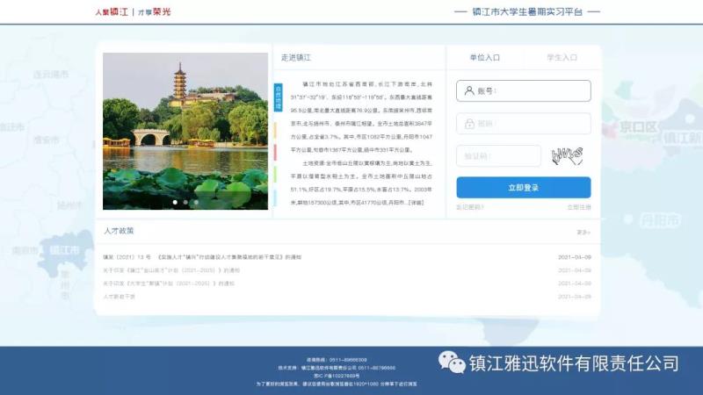This screenshot has height=395, width=703.
Task: Expand the policy list via 更多
Action: click(583, 233)
